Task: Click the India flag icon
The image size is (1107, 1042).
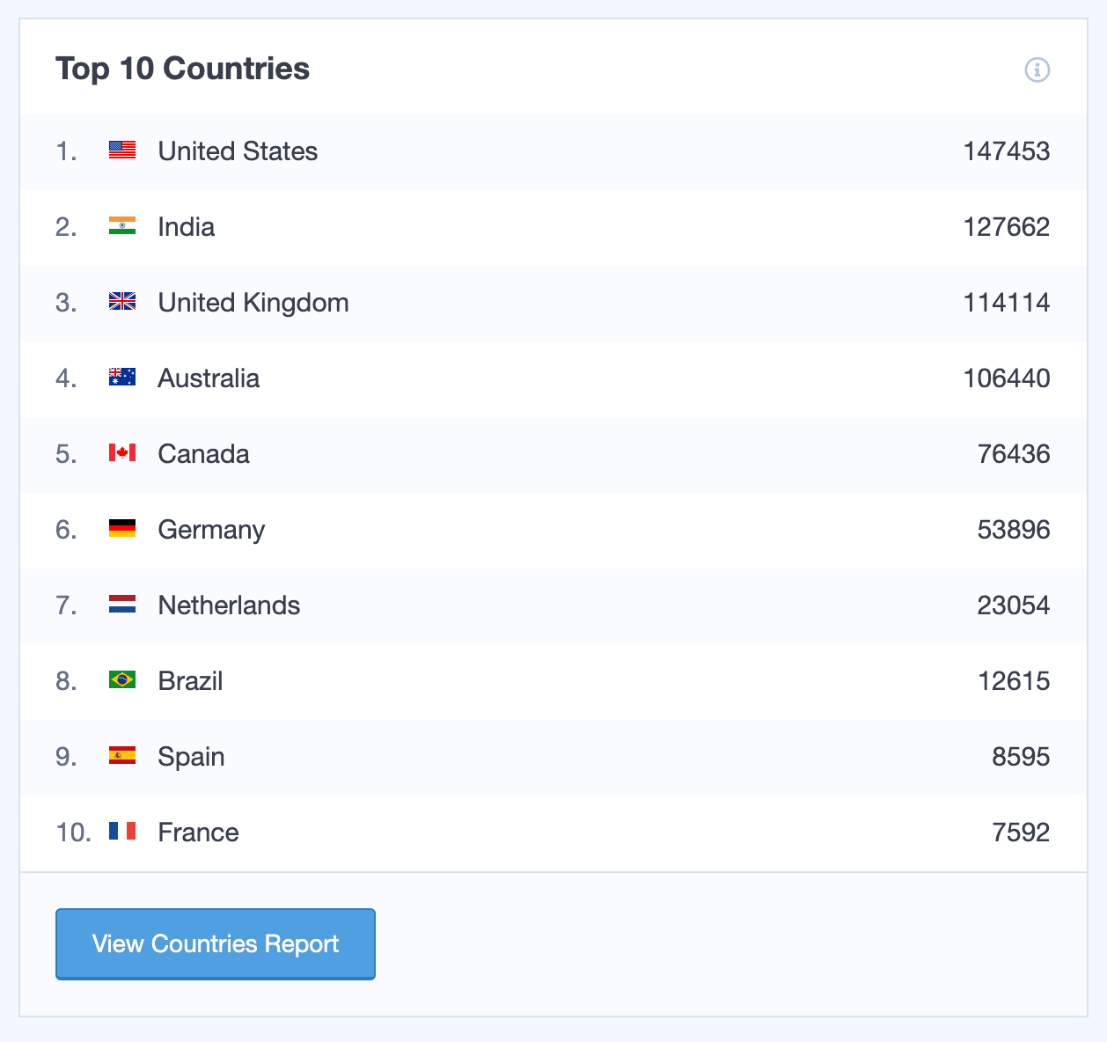Action: pyautogui.click(x=122, y=226)
